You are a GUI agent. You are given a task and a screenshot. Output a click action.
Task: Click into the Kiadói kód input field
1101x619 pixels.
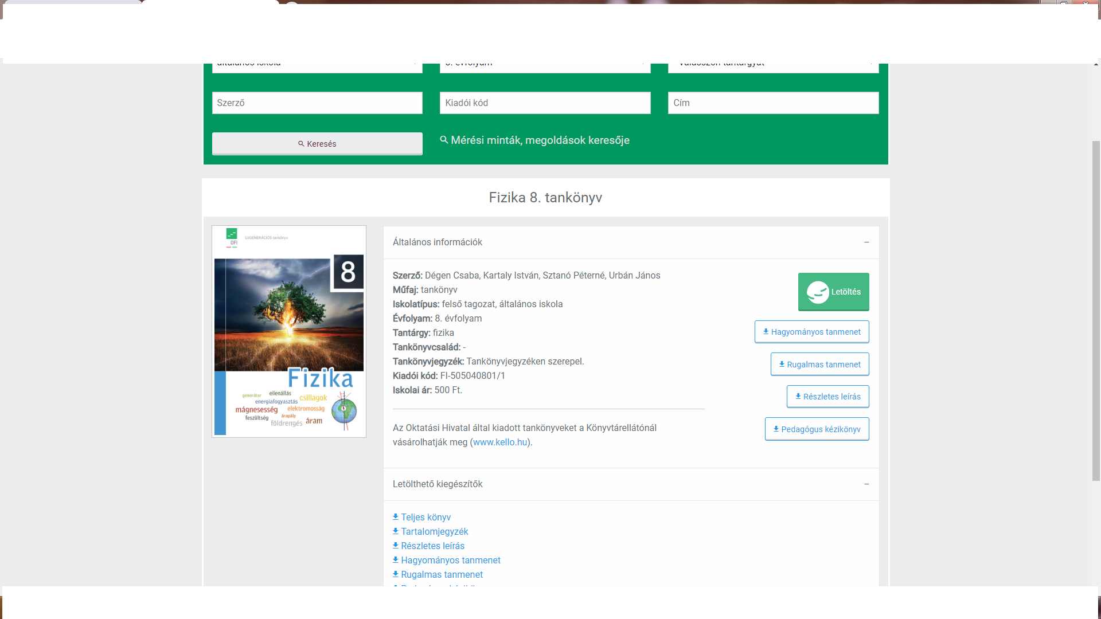[545, 103]
